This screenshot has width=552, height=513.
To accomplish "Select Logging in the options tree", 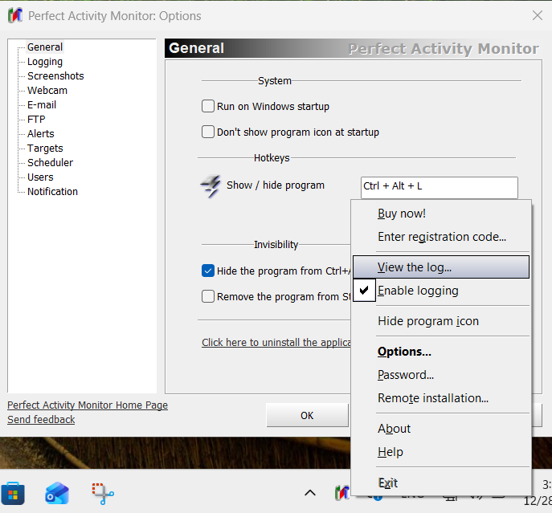I will click(45, 62).
